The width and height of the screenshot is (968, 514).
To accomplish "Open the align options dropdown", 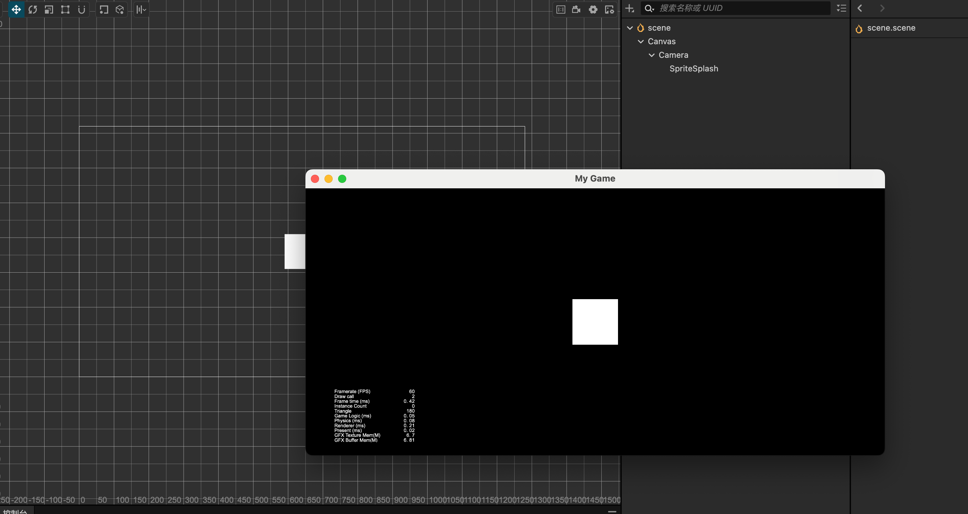I will pyautogui.click(x=141, y=10).
